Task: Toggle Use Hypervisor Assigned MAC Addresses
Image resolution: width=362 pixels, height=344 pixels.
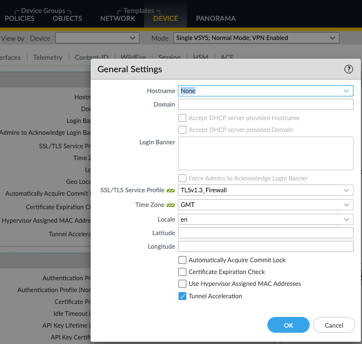Action: point(182,284)
